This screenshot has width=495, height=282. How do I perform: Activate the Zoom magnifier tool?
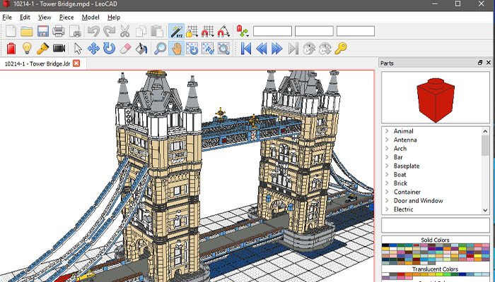tap(160, 48)
